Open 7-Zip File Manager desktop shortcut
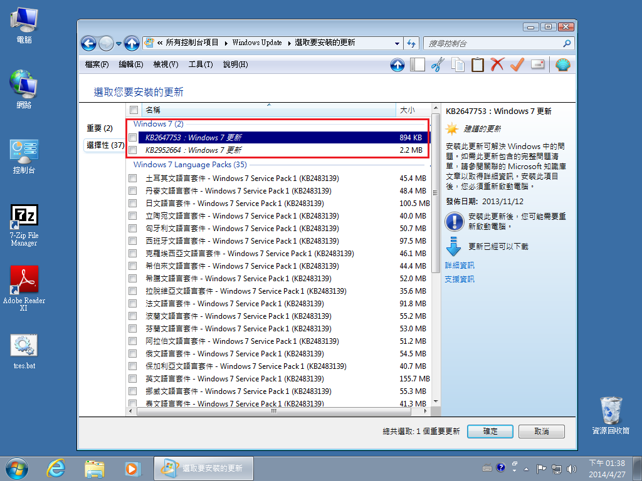This screenshot has width=642, height=481. 24,225
